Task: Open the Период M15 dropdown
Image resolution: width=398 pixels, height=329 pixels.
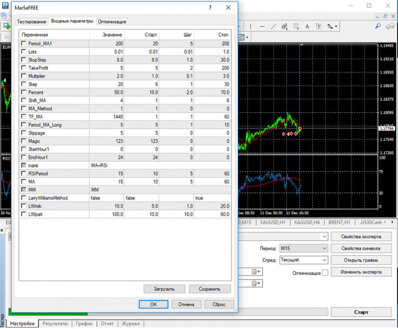Action: coord(304,248)
